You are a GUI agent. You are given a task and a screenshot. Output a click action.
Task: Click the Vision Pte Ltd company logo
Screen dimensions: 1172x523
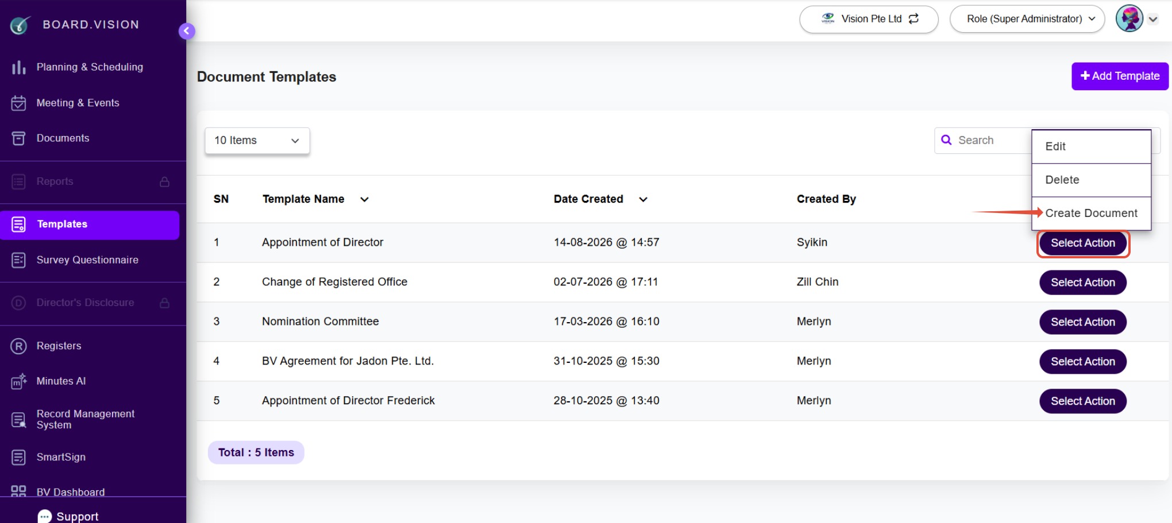pos(828,19)
